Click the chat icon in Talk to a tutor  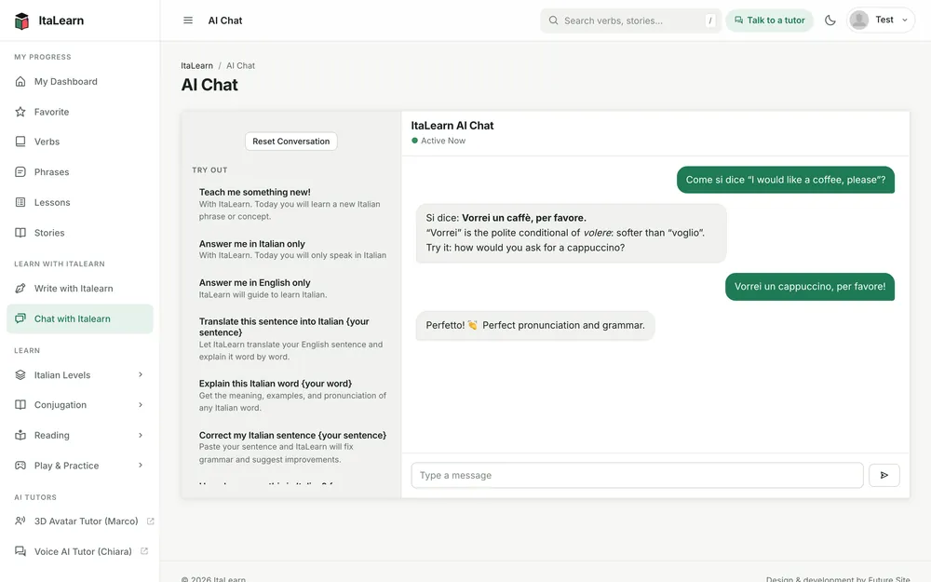(x=738, y=20)
